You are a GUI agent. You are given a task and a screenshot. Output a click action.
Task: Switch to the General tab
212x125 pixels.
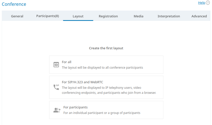17,16
